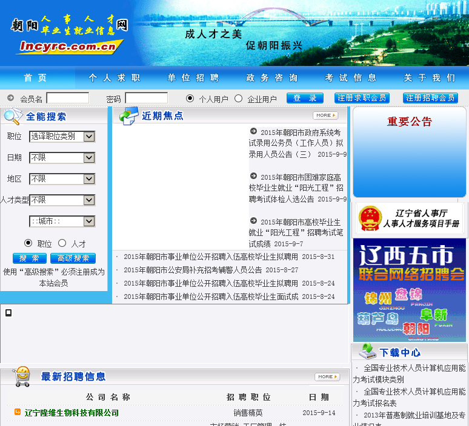469x426 pixels.
Task: Open 政务咨询 navigation item
Action: point(272,77)
